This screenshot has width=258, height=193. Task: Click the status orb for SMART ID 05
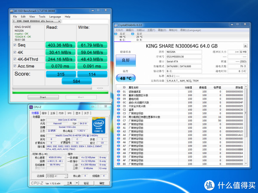pos(119,95)
